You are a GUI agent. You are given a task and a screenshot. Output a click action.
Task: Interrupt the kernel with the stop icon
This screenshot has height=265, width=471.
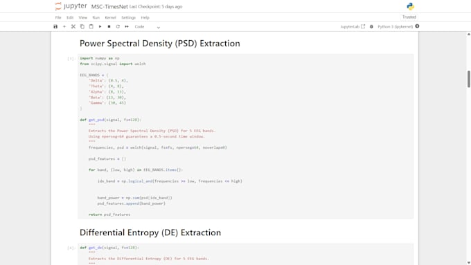point(109,27)
